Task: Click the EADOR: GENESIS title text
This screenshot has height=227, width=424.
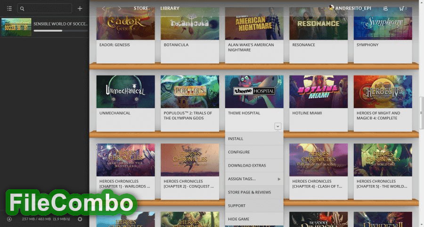Action: [114, 45]
